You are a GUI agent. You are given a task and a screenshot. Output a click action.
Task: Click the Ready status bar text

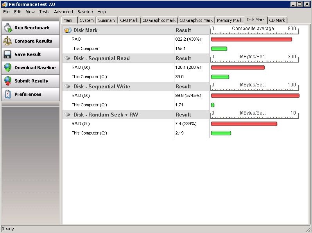point(8,229)
